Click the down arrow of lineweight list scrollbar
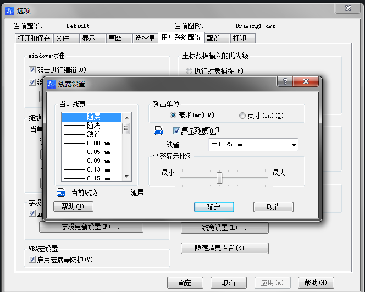The width and height of the screenshot is (365, 292). click(126, 177)
